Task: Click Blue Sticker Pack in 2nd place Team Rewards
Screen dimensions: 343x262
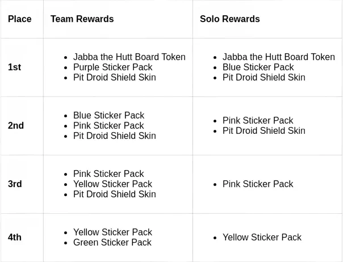Action: [x=108, y=116]
